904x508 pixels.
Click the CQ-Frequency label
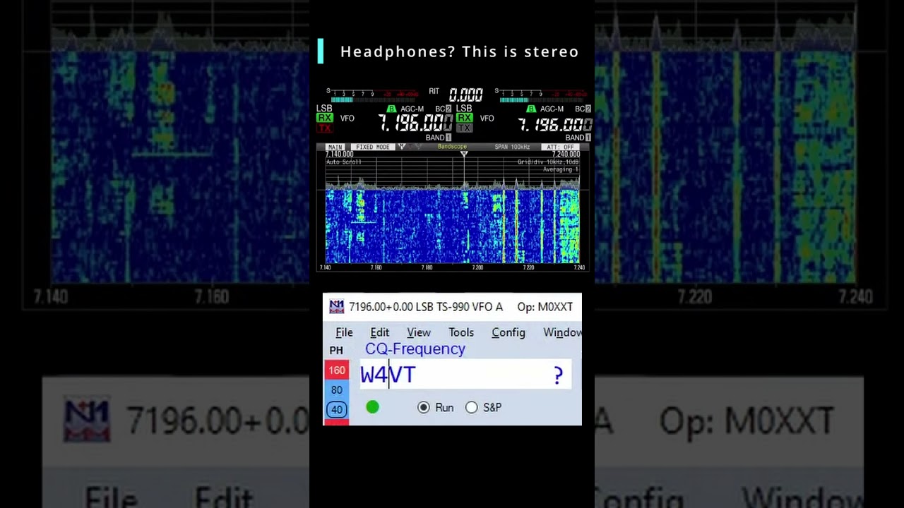415,349
